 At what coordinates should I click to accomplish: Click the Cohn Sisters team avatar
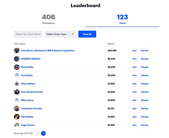[x=17, y=51]
